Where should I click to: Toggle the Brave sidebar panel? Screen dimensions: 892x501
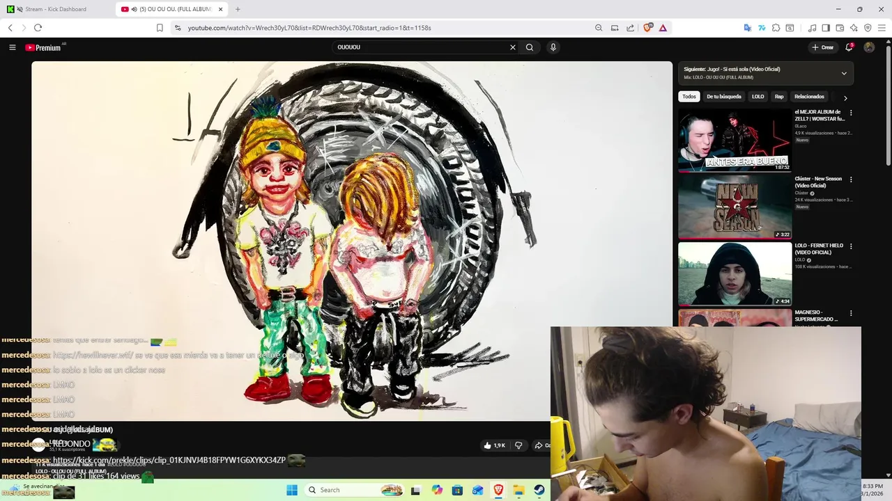pyautogui.click(x=826, y=28)
